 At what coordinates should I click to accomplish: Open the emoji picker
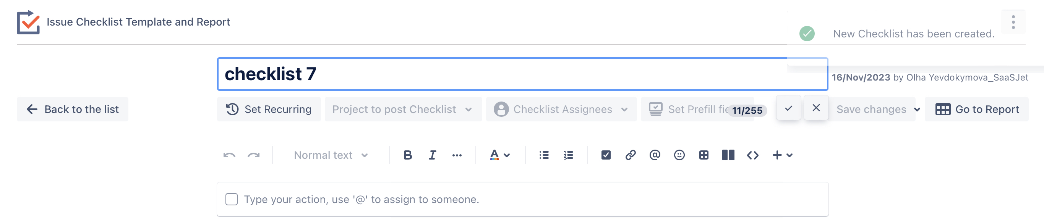679,155
